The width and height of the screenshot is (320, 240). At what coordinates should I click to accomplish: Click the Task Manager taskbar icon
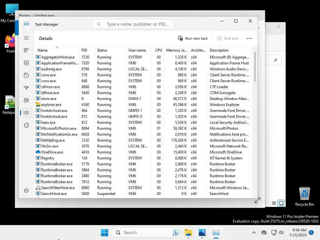[x=216, y=232]
